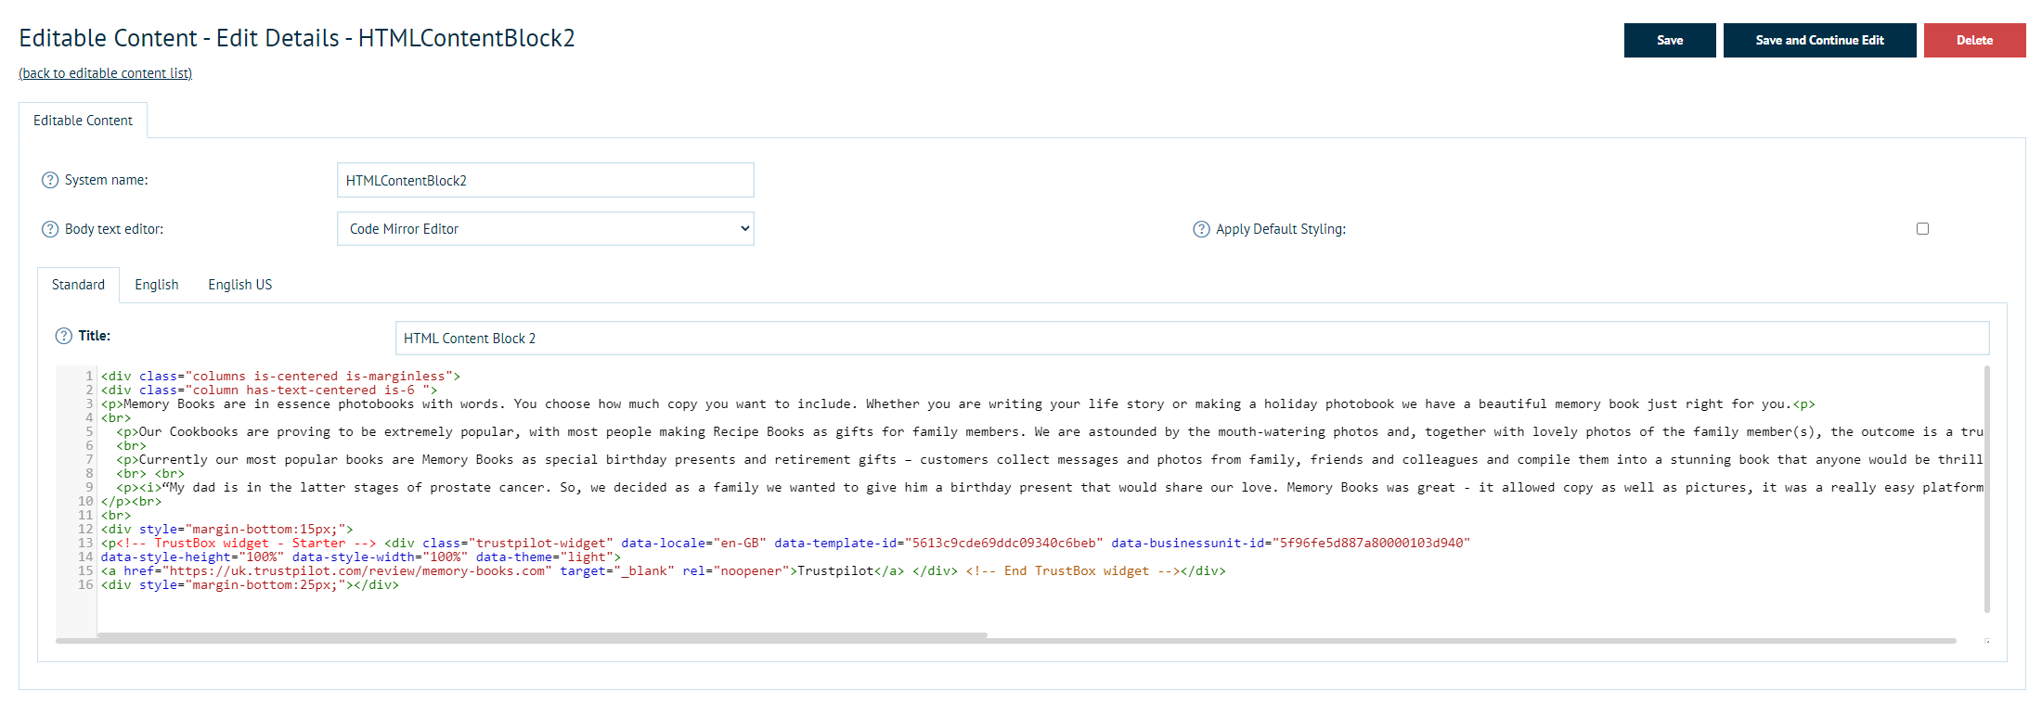Click the help icon beside Title label
The width and height of the screenshot is (2042, 704).
click(x=63, y=336)
